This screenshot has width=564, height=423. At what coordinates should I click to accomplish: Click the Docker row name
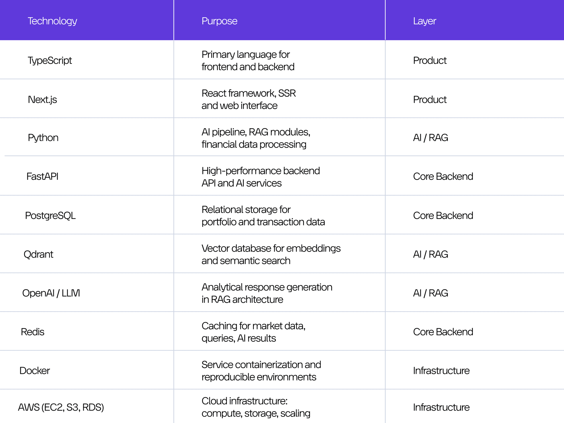[x=34, y=371]
